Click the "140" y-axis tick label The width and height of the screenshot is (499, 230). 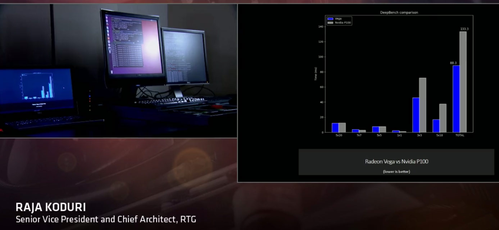point(321,27)
